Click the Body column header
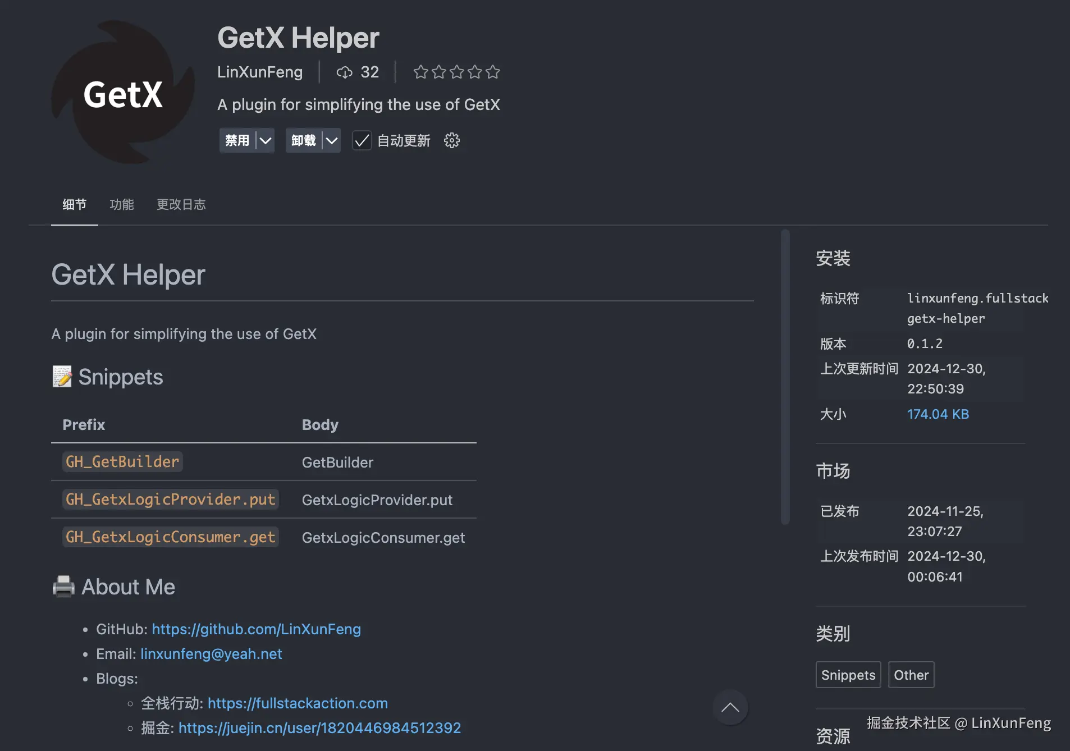1070x751 pixels. tap(320, 425)
